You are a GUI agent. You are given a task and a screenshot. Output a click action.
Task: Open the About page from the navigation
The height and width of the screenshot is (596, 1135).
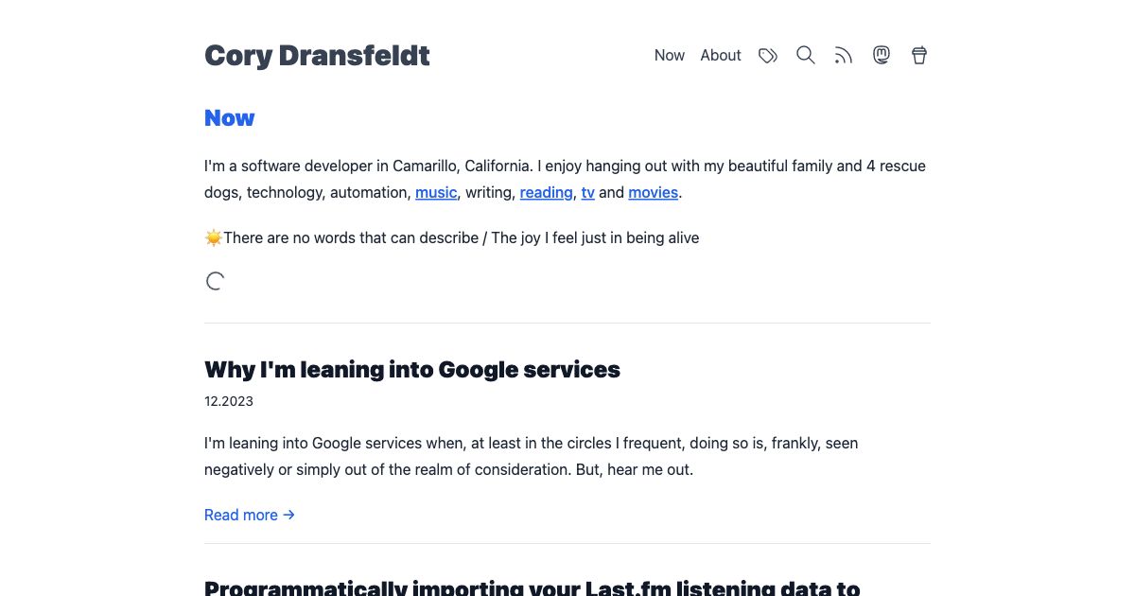point(720,55)
